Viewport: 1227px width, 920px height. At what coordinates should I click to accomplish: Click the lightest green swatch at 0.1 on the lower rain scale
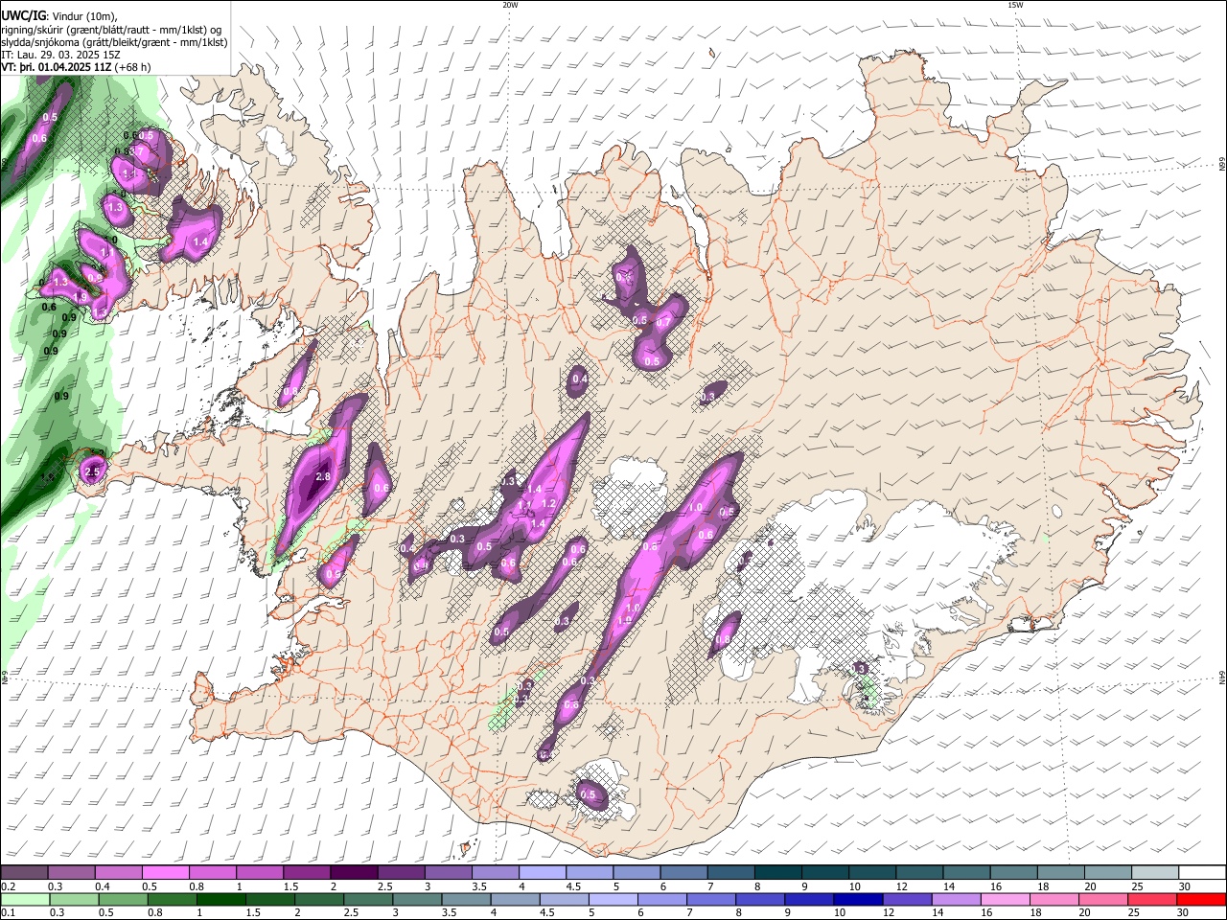(x=25, y=899)
